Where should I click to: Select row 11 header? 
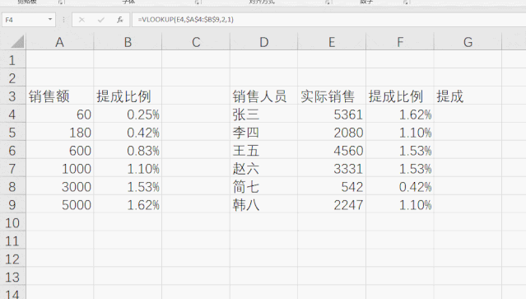point(12,241)
